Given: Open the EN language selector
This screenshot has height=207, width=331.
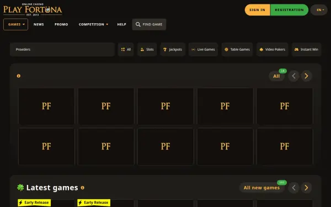Looking at the screenshot, I should click(319, 10).
